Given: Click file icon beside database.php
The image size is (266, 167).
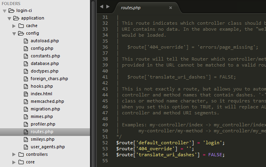Looking at the screenshot, I should click(x=26, y=64).
